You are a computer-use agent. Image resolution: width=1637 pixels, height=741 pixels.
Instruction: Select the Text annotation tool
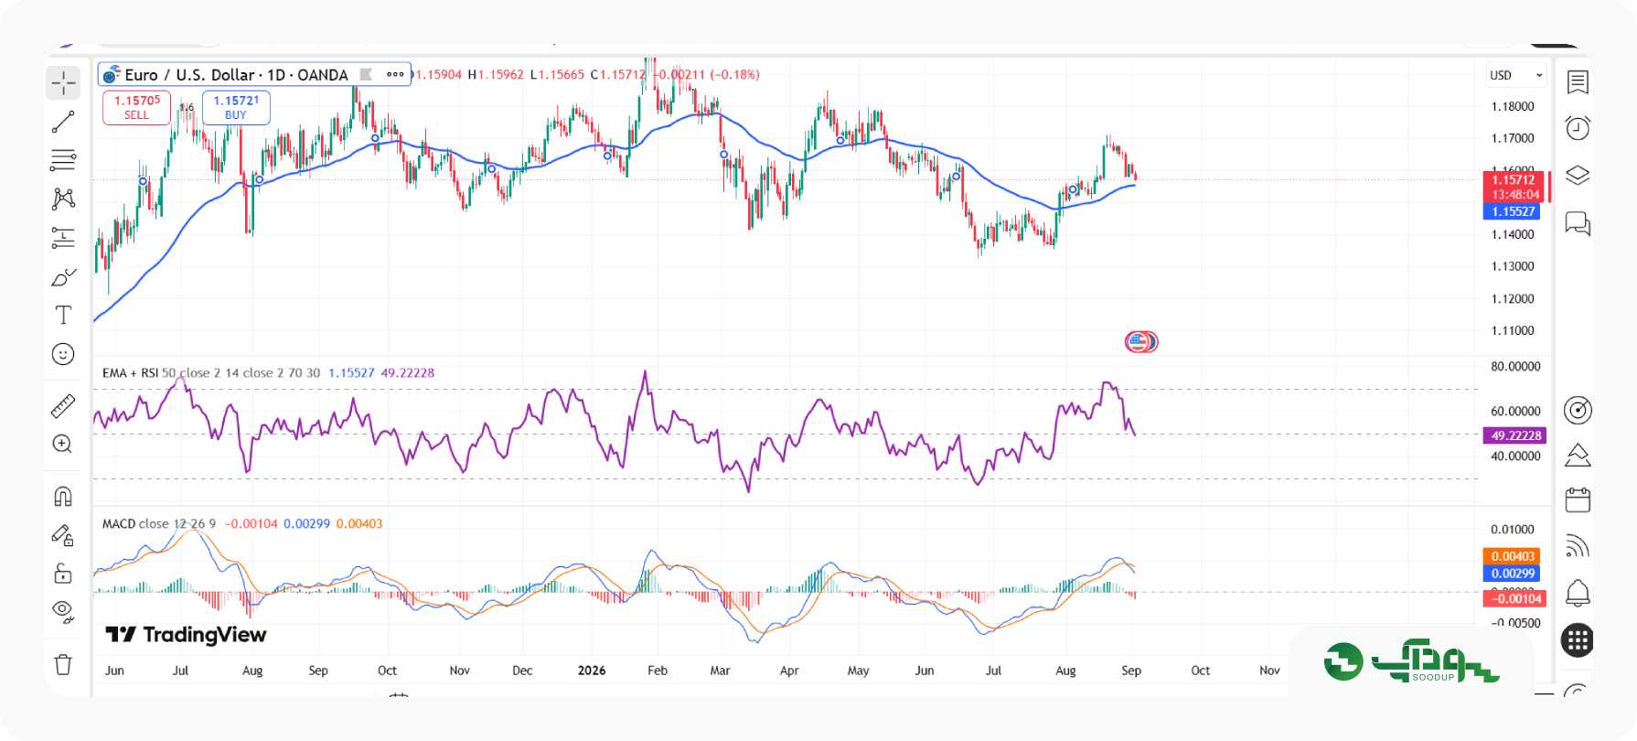point(63,316)
